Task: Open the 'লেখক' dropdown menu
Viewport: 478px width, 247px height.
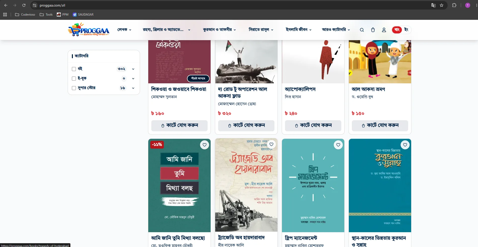Action: click(124, 30)
